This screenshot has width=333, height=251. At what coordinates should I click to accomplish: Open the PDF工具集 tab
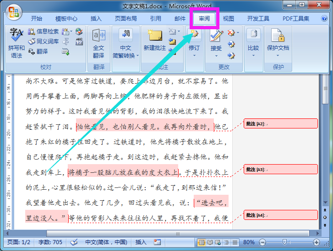coord(296,19)
